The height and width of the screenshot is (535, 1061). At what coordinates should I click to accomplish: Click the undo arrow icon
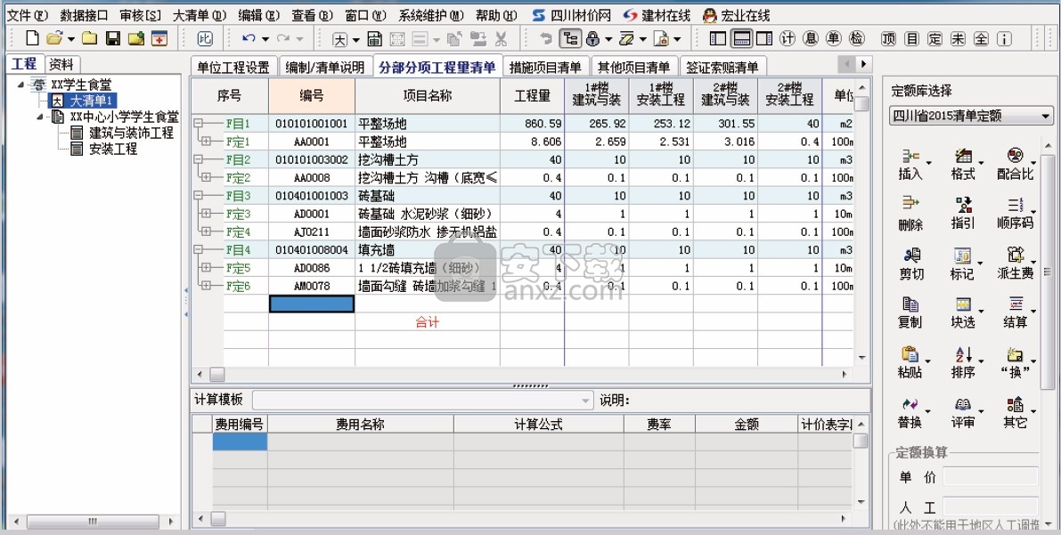click(x=249, y=38)
